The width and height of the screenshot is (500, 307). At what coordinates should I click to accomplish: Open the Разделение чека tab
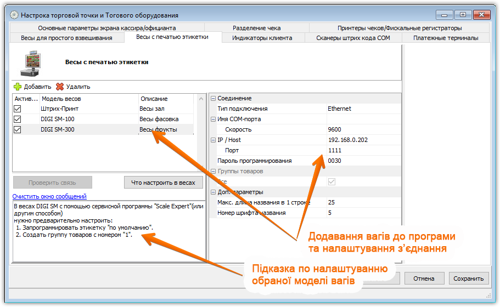pos(257,28)
